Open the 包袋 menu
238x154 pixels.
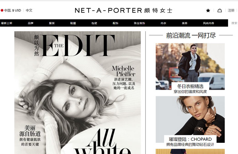click(x=94, y=23)
